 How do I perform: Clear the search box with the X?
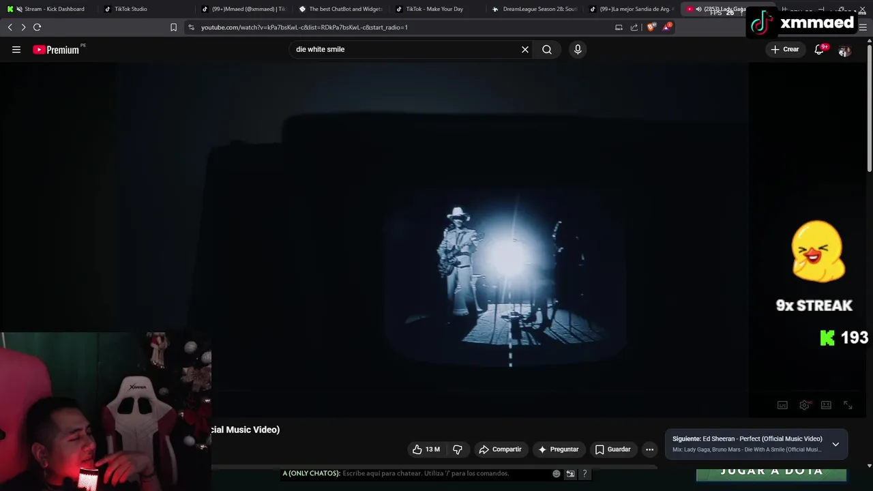point(525,49)
